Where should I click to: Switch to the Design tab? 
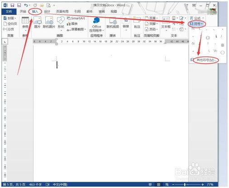(47, 11)
